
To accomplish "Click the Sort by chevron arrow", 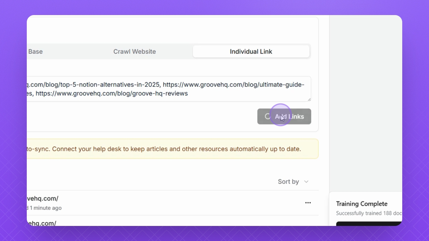I will point(306,182).
